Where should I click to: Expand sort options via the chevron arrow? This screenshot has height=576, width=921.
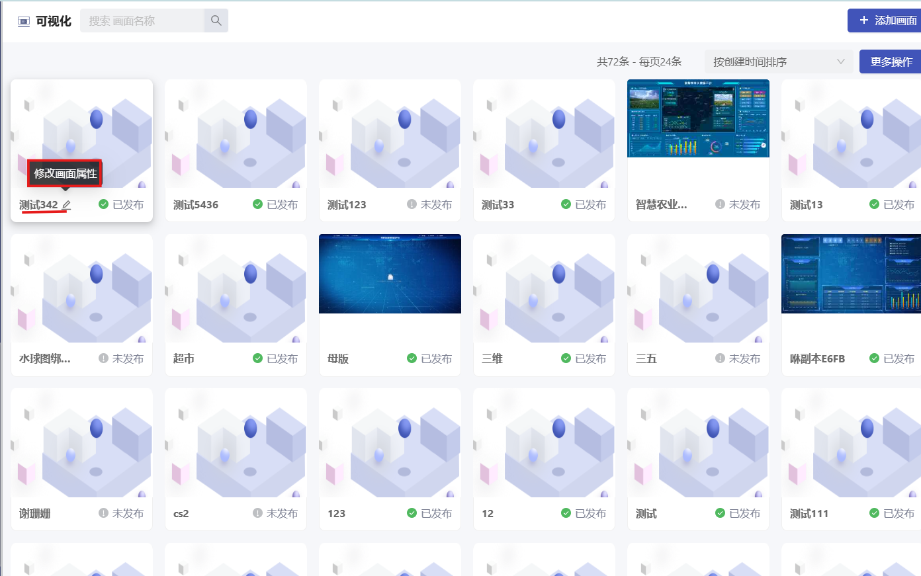tap(840, 62)
